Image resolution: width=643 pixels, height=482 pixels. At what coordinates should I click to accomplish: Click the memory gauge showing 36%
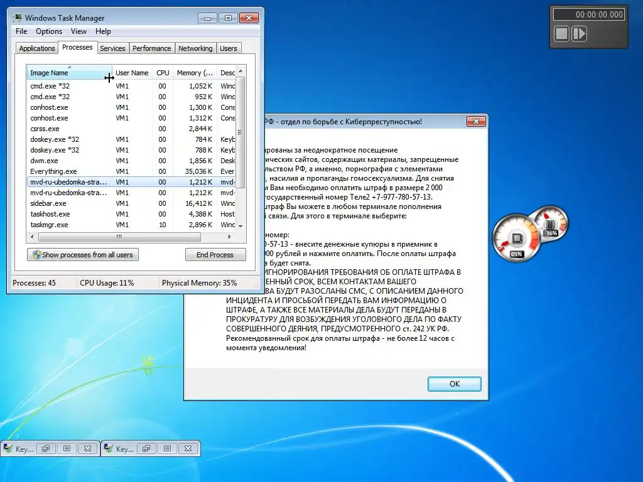click(x=550, y=225)
